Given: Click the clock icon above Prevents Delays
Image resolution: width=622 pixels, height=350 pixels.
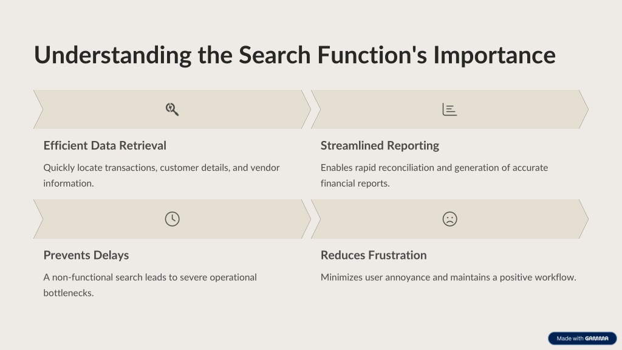Looking at the screenshot, I should [x=172, y=219].
